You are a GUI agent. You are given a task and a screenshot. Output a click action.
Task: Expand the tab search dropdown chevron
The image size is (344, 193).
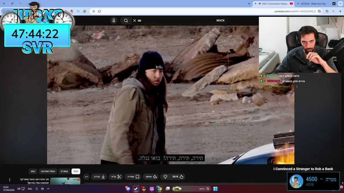coord(340,4)
